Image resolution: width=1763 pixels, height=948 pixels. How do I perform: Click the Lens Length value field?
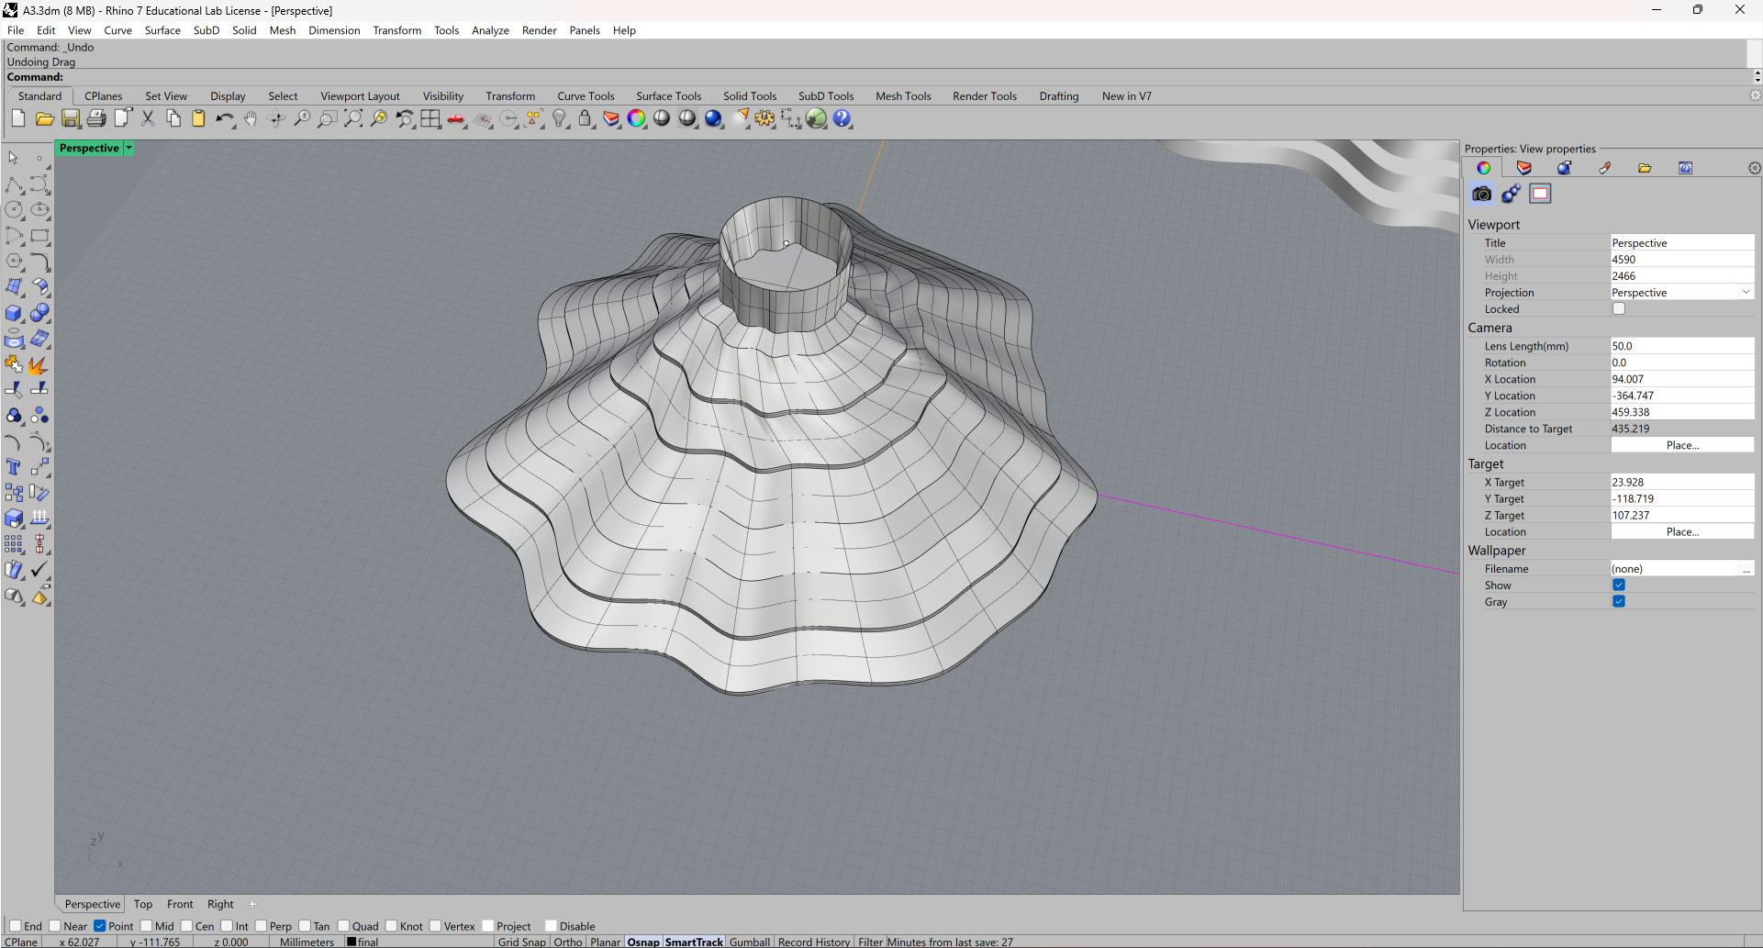1682,346
